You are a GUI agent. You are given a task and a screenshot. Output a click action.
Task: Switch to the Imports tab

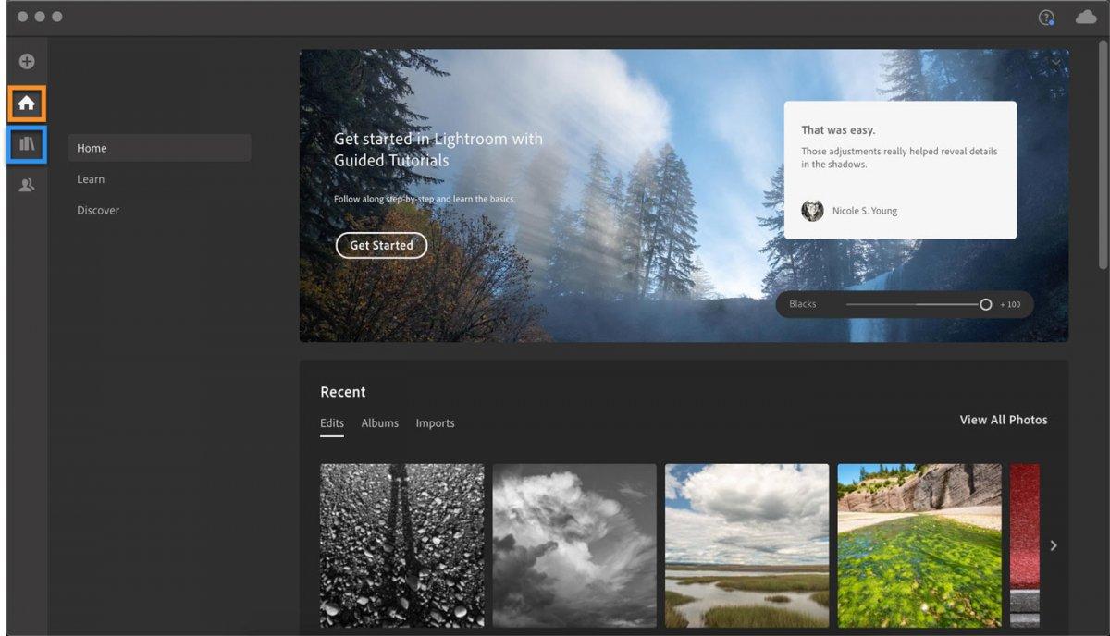tap(435, 423)
